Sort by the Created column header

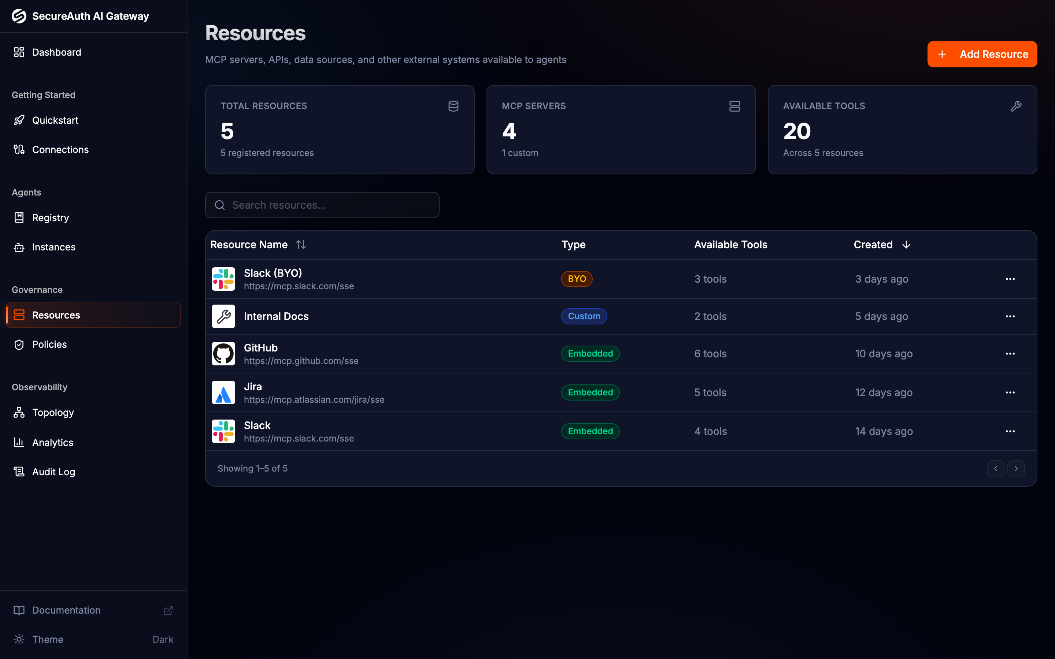(x=882, y=245)
